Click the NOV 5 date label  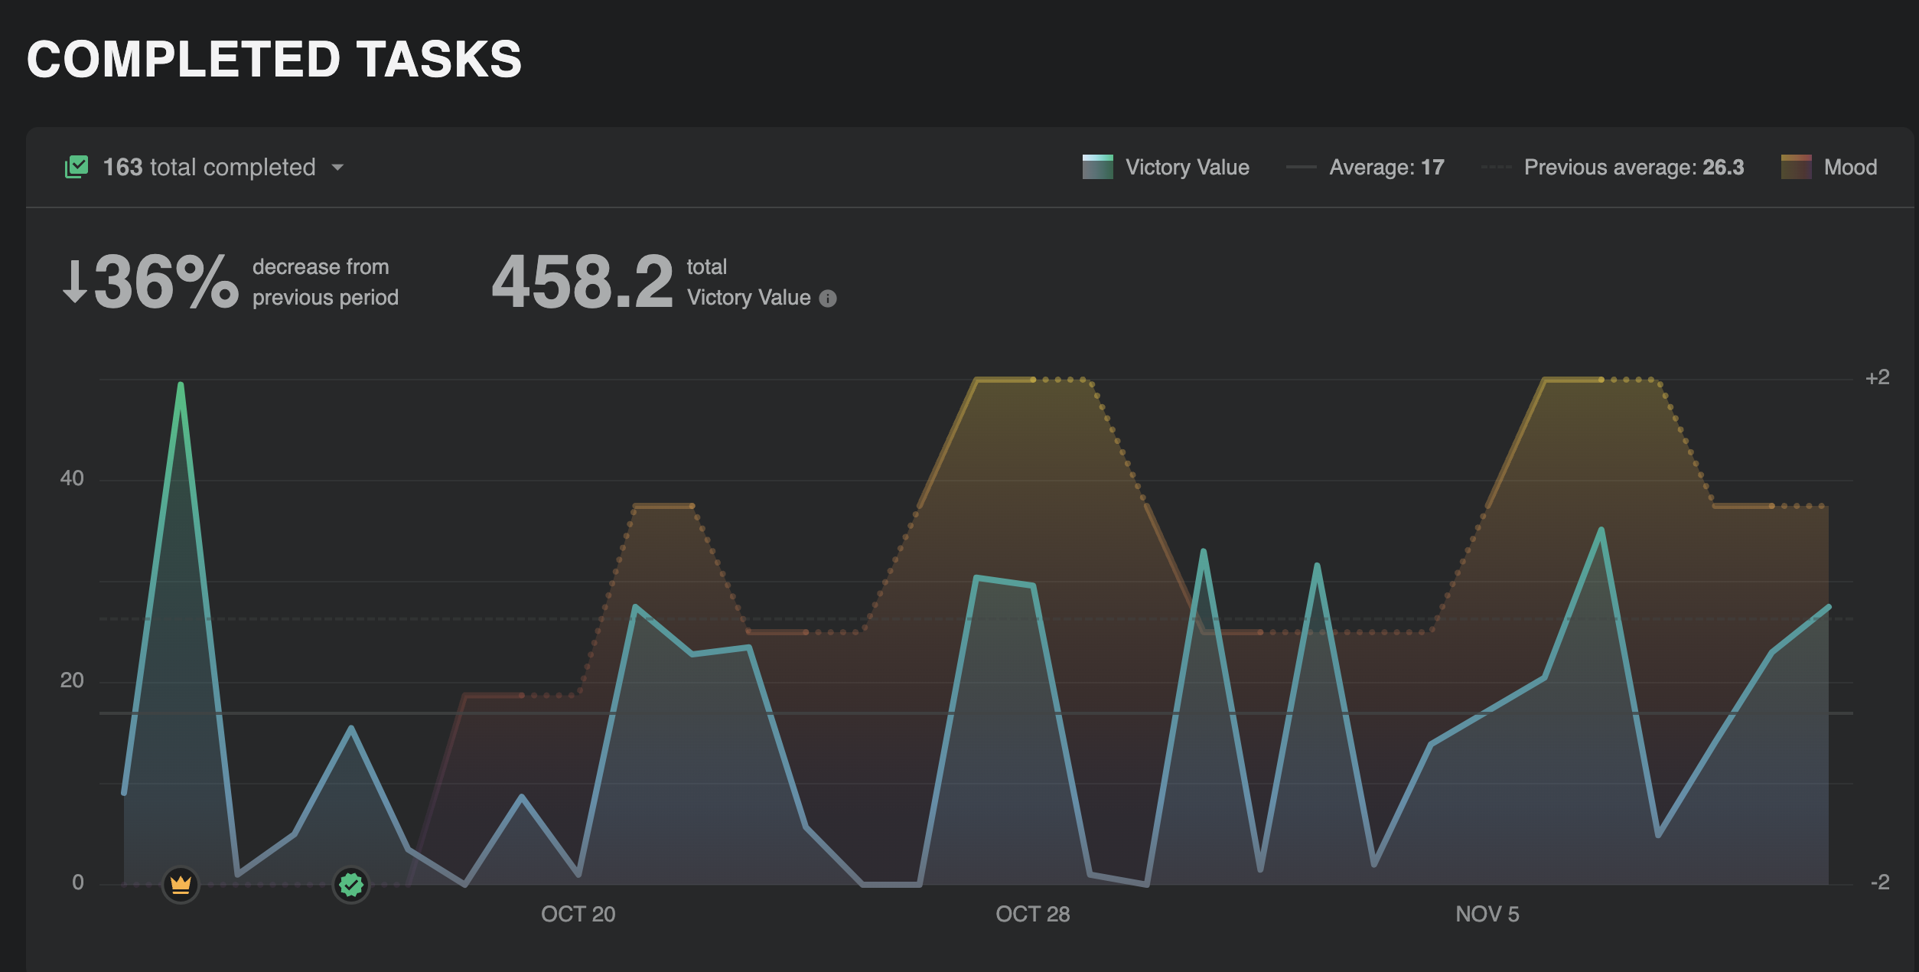coord(1487,914)
